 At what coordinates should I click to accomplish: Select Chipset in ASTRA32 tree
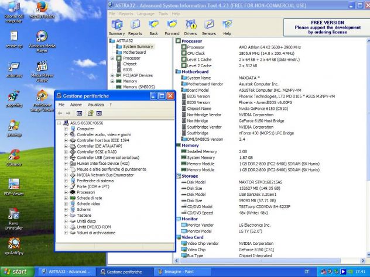point(130,64)
